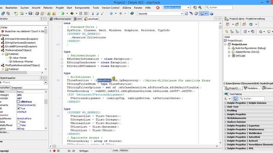Image resolution: width=273 pixels, height=153 pixels.
Task: Open the Run button dropdown arrow
Action: pos(67,13)
